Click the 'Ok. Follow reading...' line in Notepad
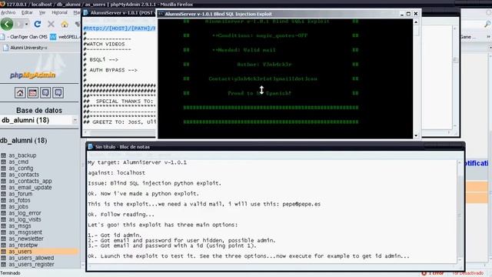Screen dimensions: 492x277 121,215
